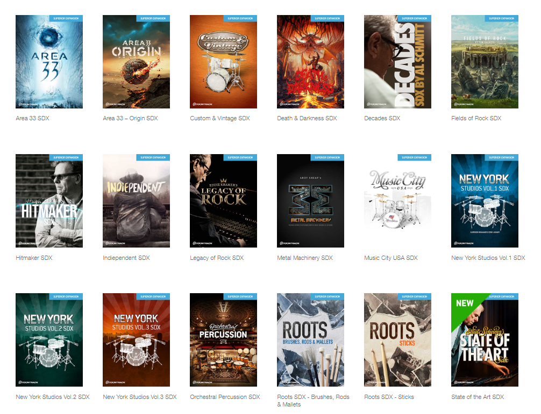This screenshot has height=414, width=541.
Task: Open the New York Studios Vol.3 cover
Action: [x=136, y=340]
